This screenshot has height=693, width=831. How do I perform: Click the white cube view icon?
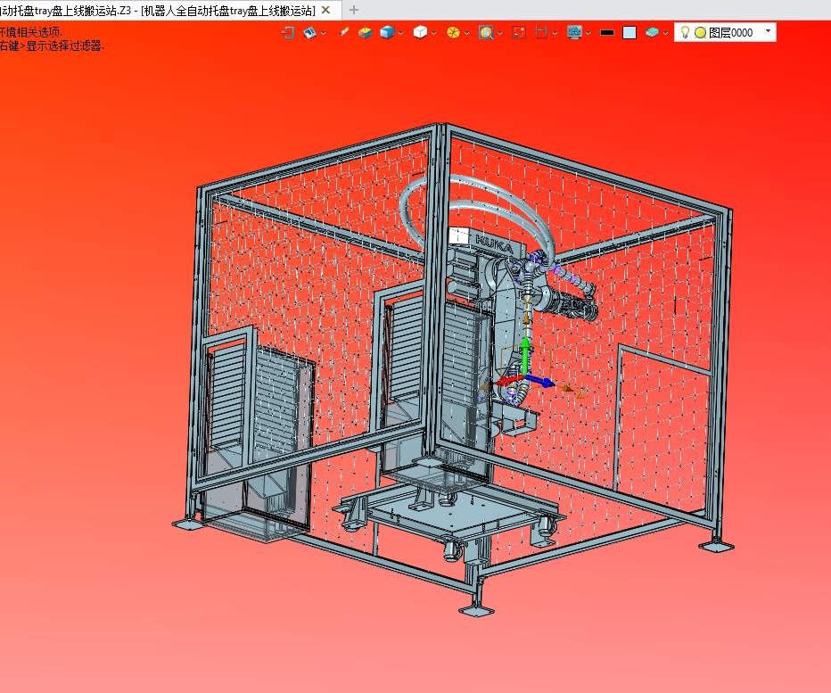coord(420,33)
